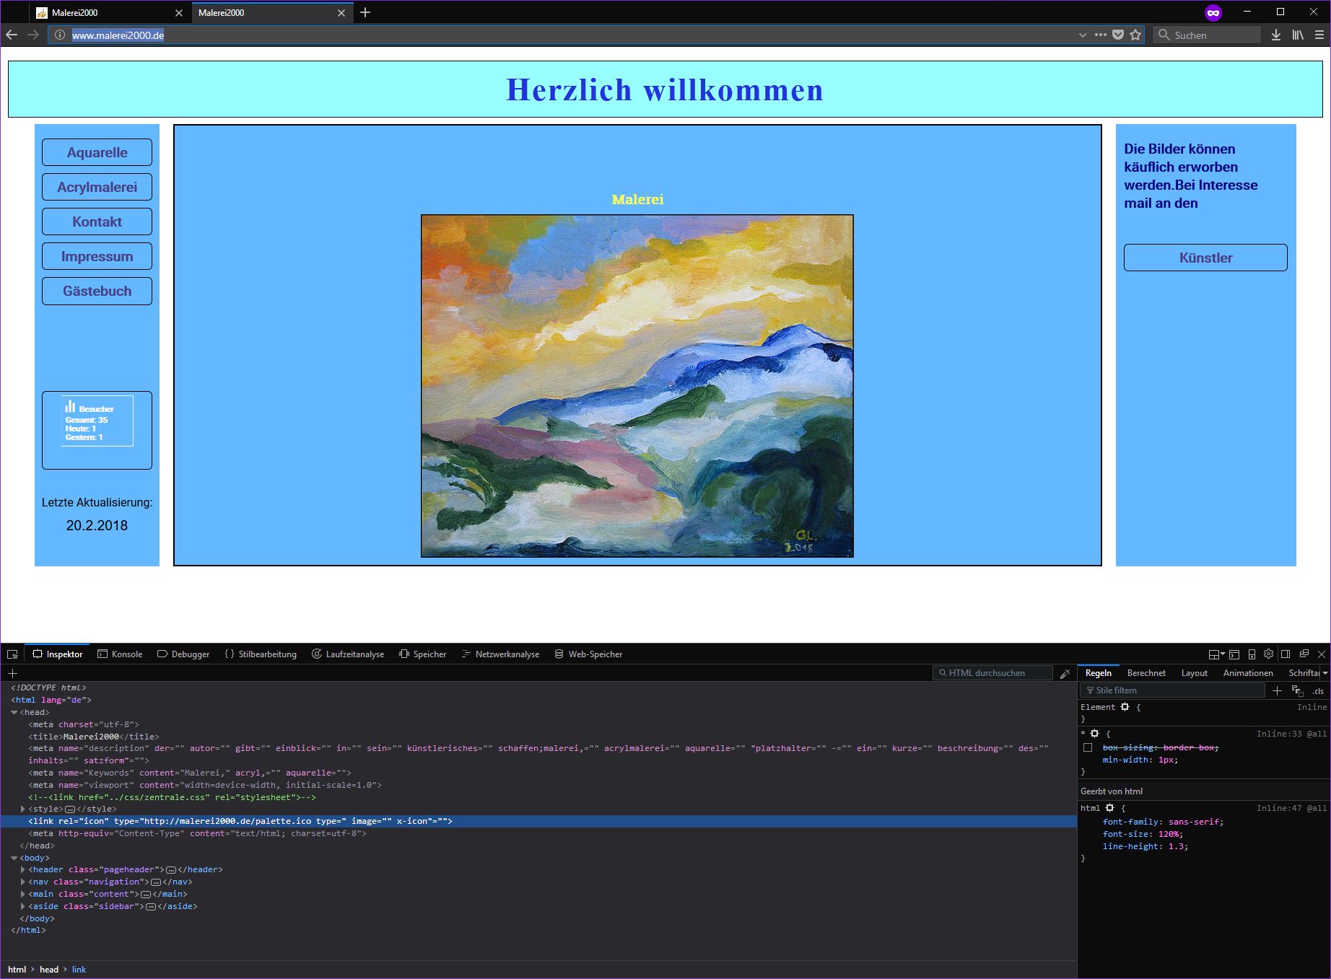Expand the nav navigation node
The image size is (1331, 979).
tap(23, 882)
